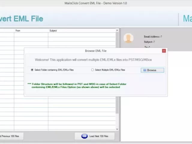Click the scroll down arrow of file list
This screenshot has width=192, height=144.
click(x=117, y=129)
